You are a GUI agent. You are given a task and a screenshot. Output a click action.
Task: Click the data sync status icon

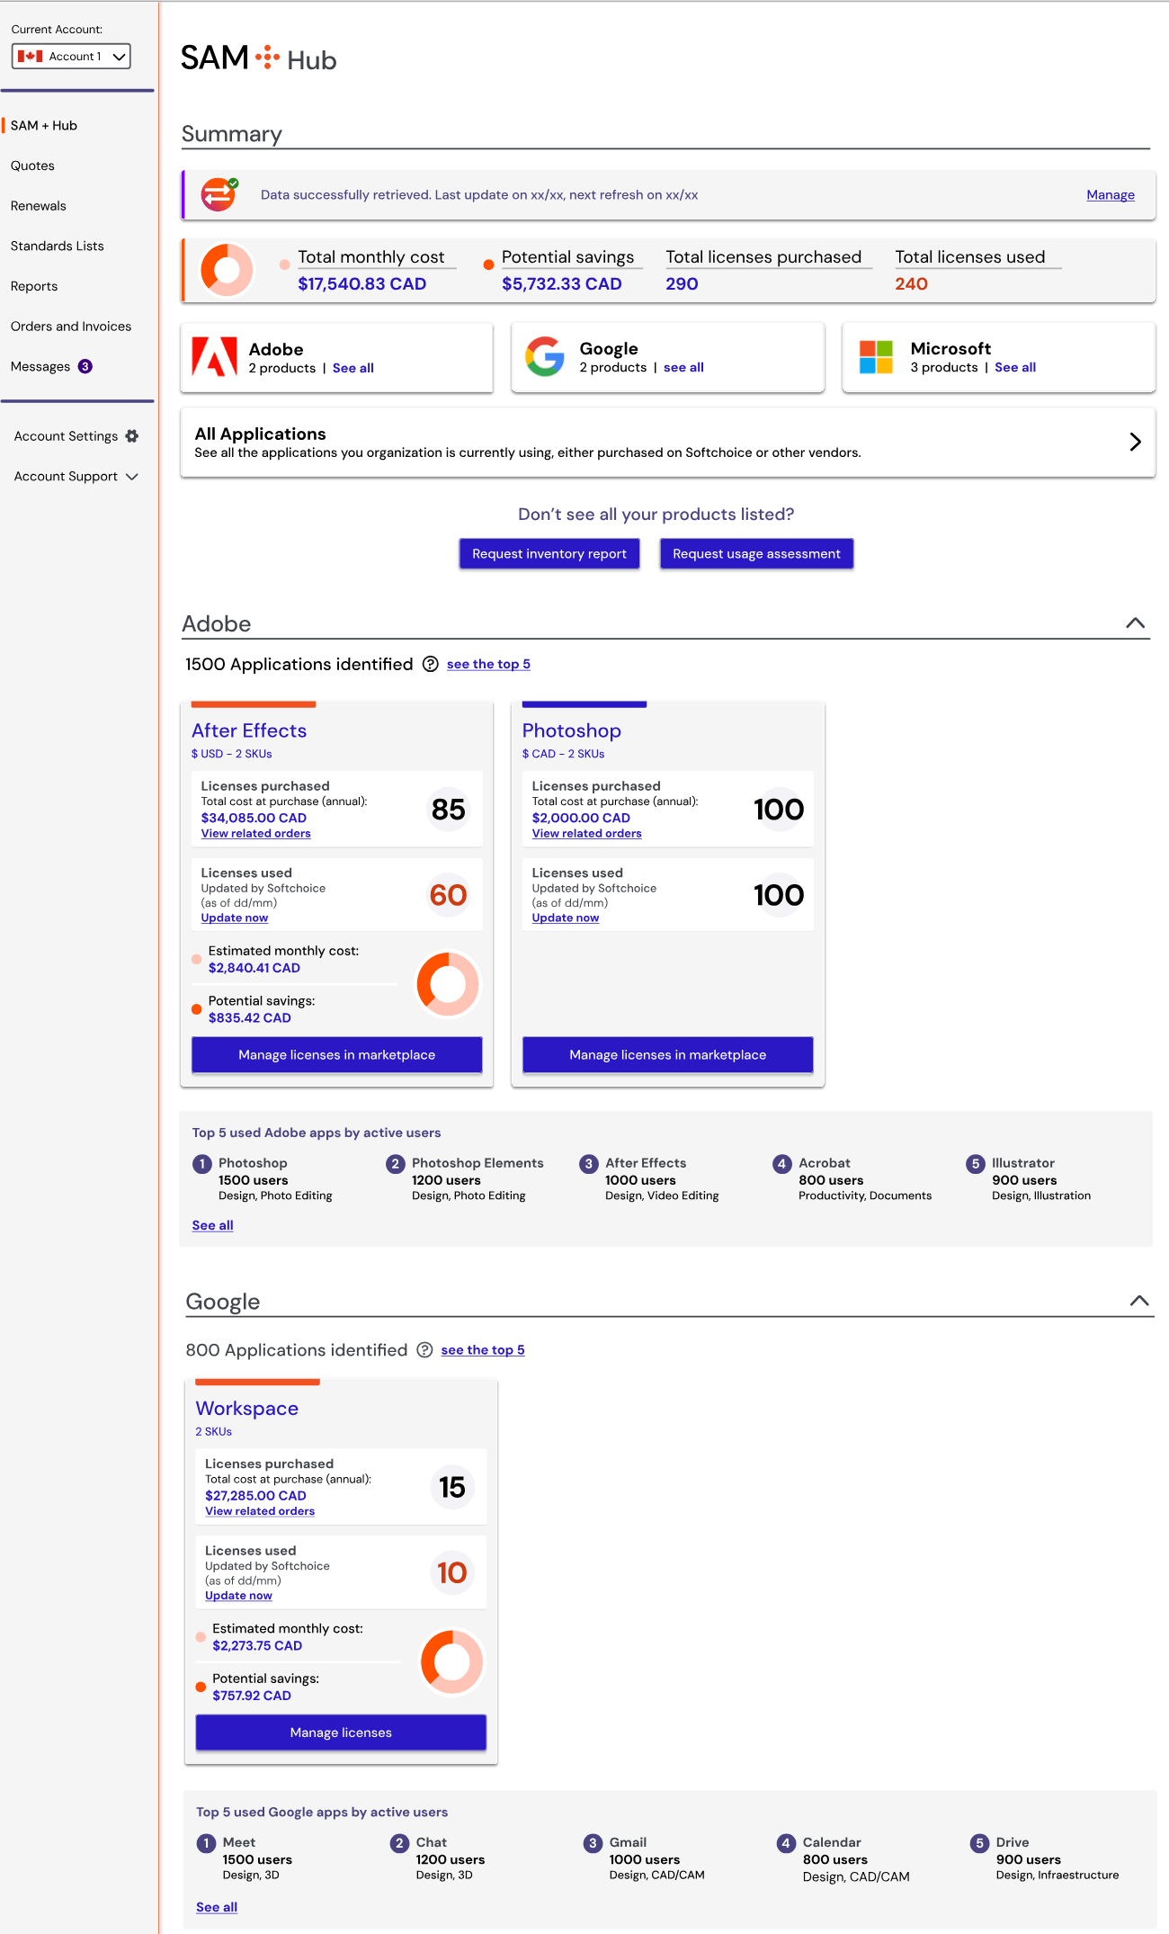[219, 194]
